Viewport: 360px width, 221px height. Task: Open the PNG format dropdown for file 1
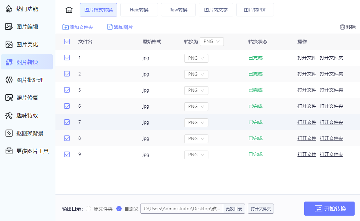coord(196,58)
